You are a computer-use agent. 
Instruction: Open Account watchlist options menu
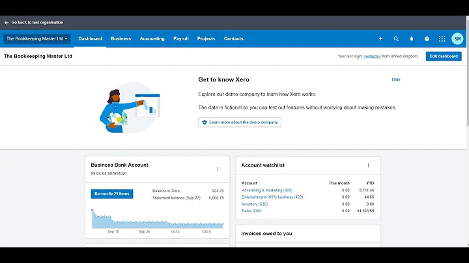click(x=368, y=165)
